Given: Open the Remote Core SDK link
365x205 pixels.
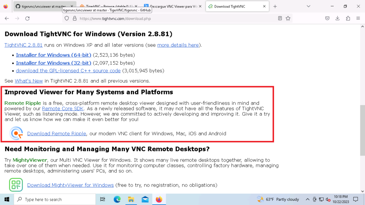Looking at the screenshot, I should coord(63,109).
